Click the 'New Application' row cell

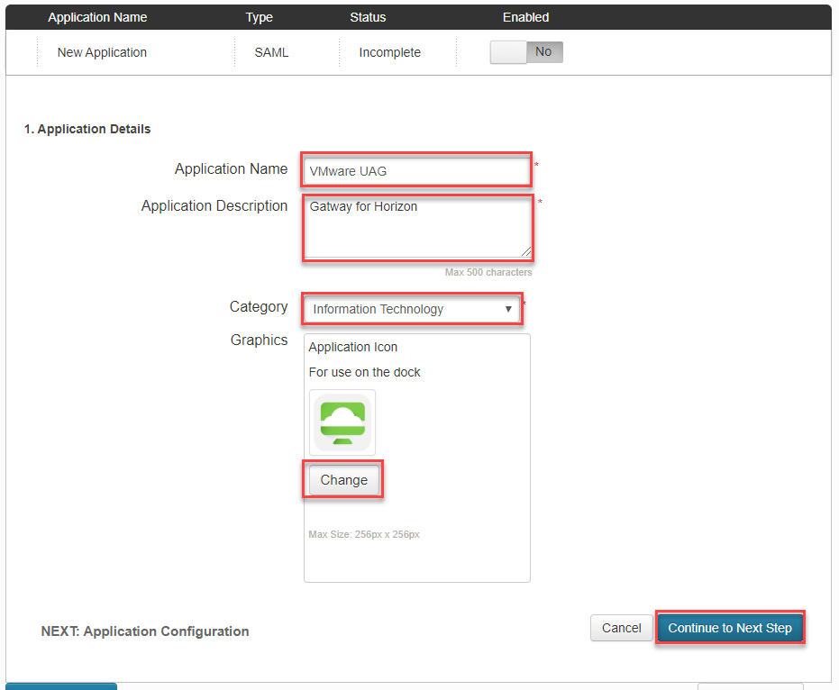click(x=102, y=52)
